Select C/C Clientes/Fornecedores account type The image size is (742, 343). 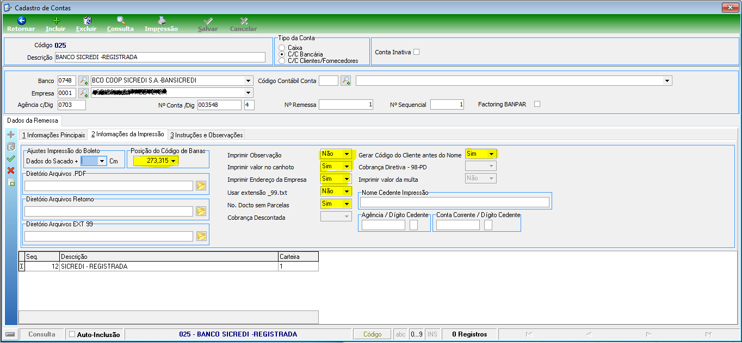point(282,61)
